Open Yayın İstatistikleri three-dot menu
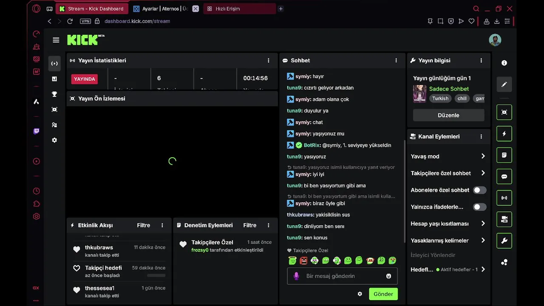 268,60
